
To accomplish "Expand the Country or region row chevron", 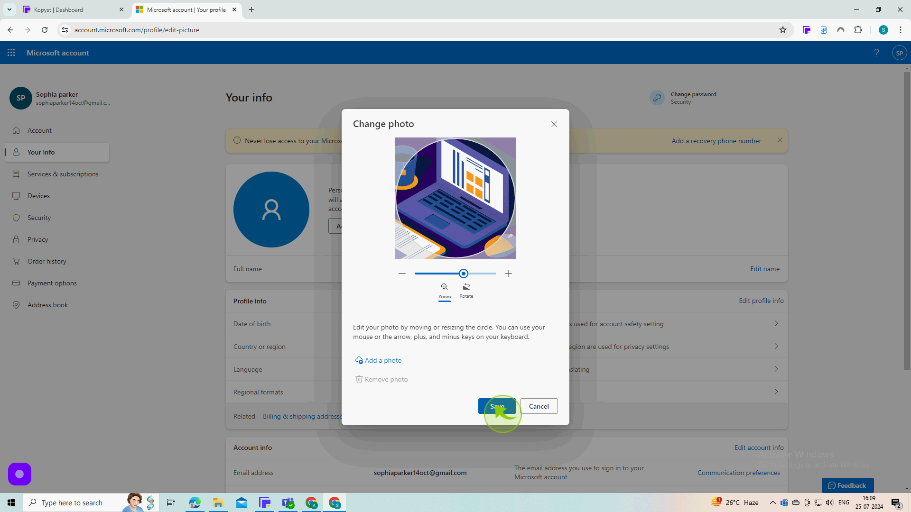I will pos(776,346).
